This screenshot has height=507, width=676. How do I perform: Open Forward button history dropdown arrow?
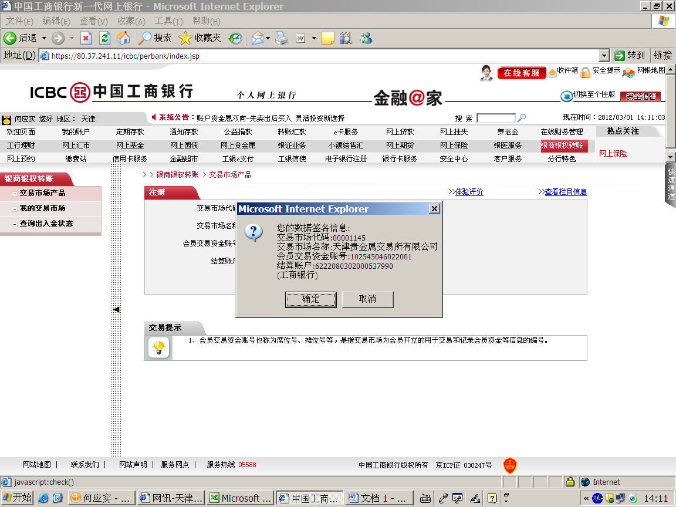pyautogui.click(x=72, y=38)
